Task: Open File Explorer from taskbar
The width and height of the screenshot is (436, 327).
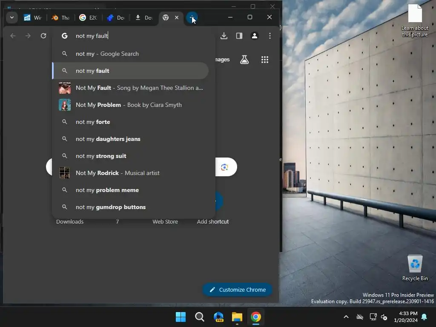Action: tap(237, 317)
